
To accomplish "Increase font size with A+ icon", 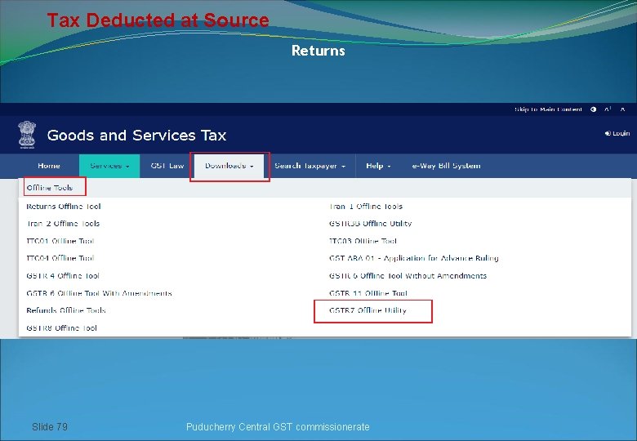I will [x=608, y=109].
